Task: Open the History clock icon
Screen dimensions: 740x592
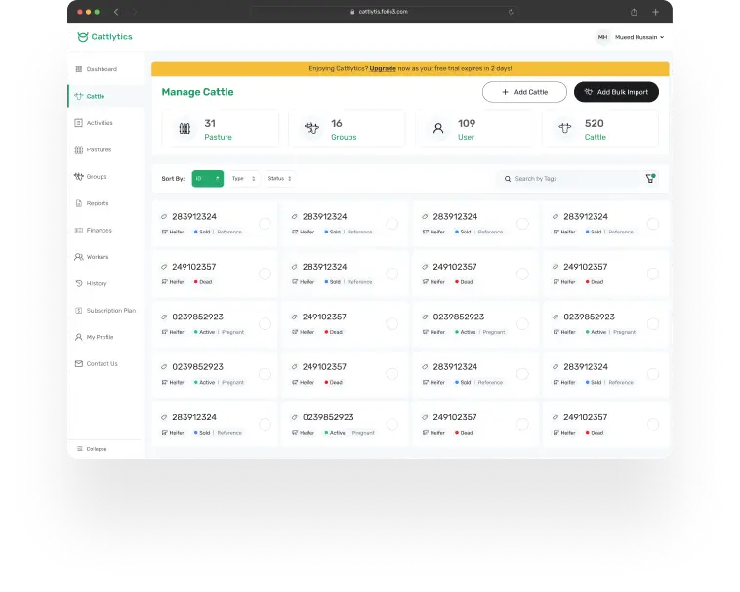Action: coord(78,283)
